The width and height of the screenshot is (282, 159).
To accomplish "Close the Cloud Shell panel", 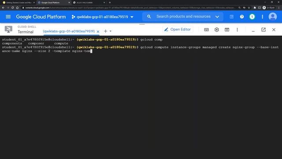I will pos(274,30).
